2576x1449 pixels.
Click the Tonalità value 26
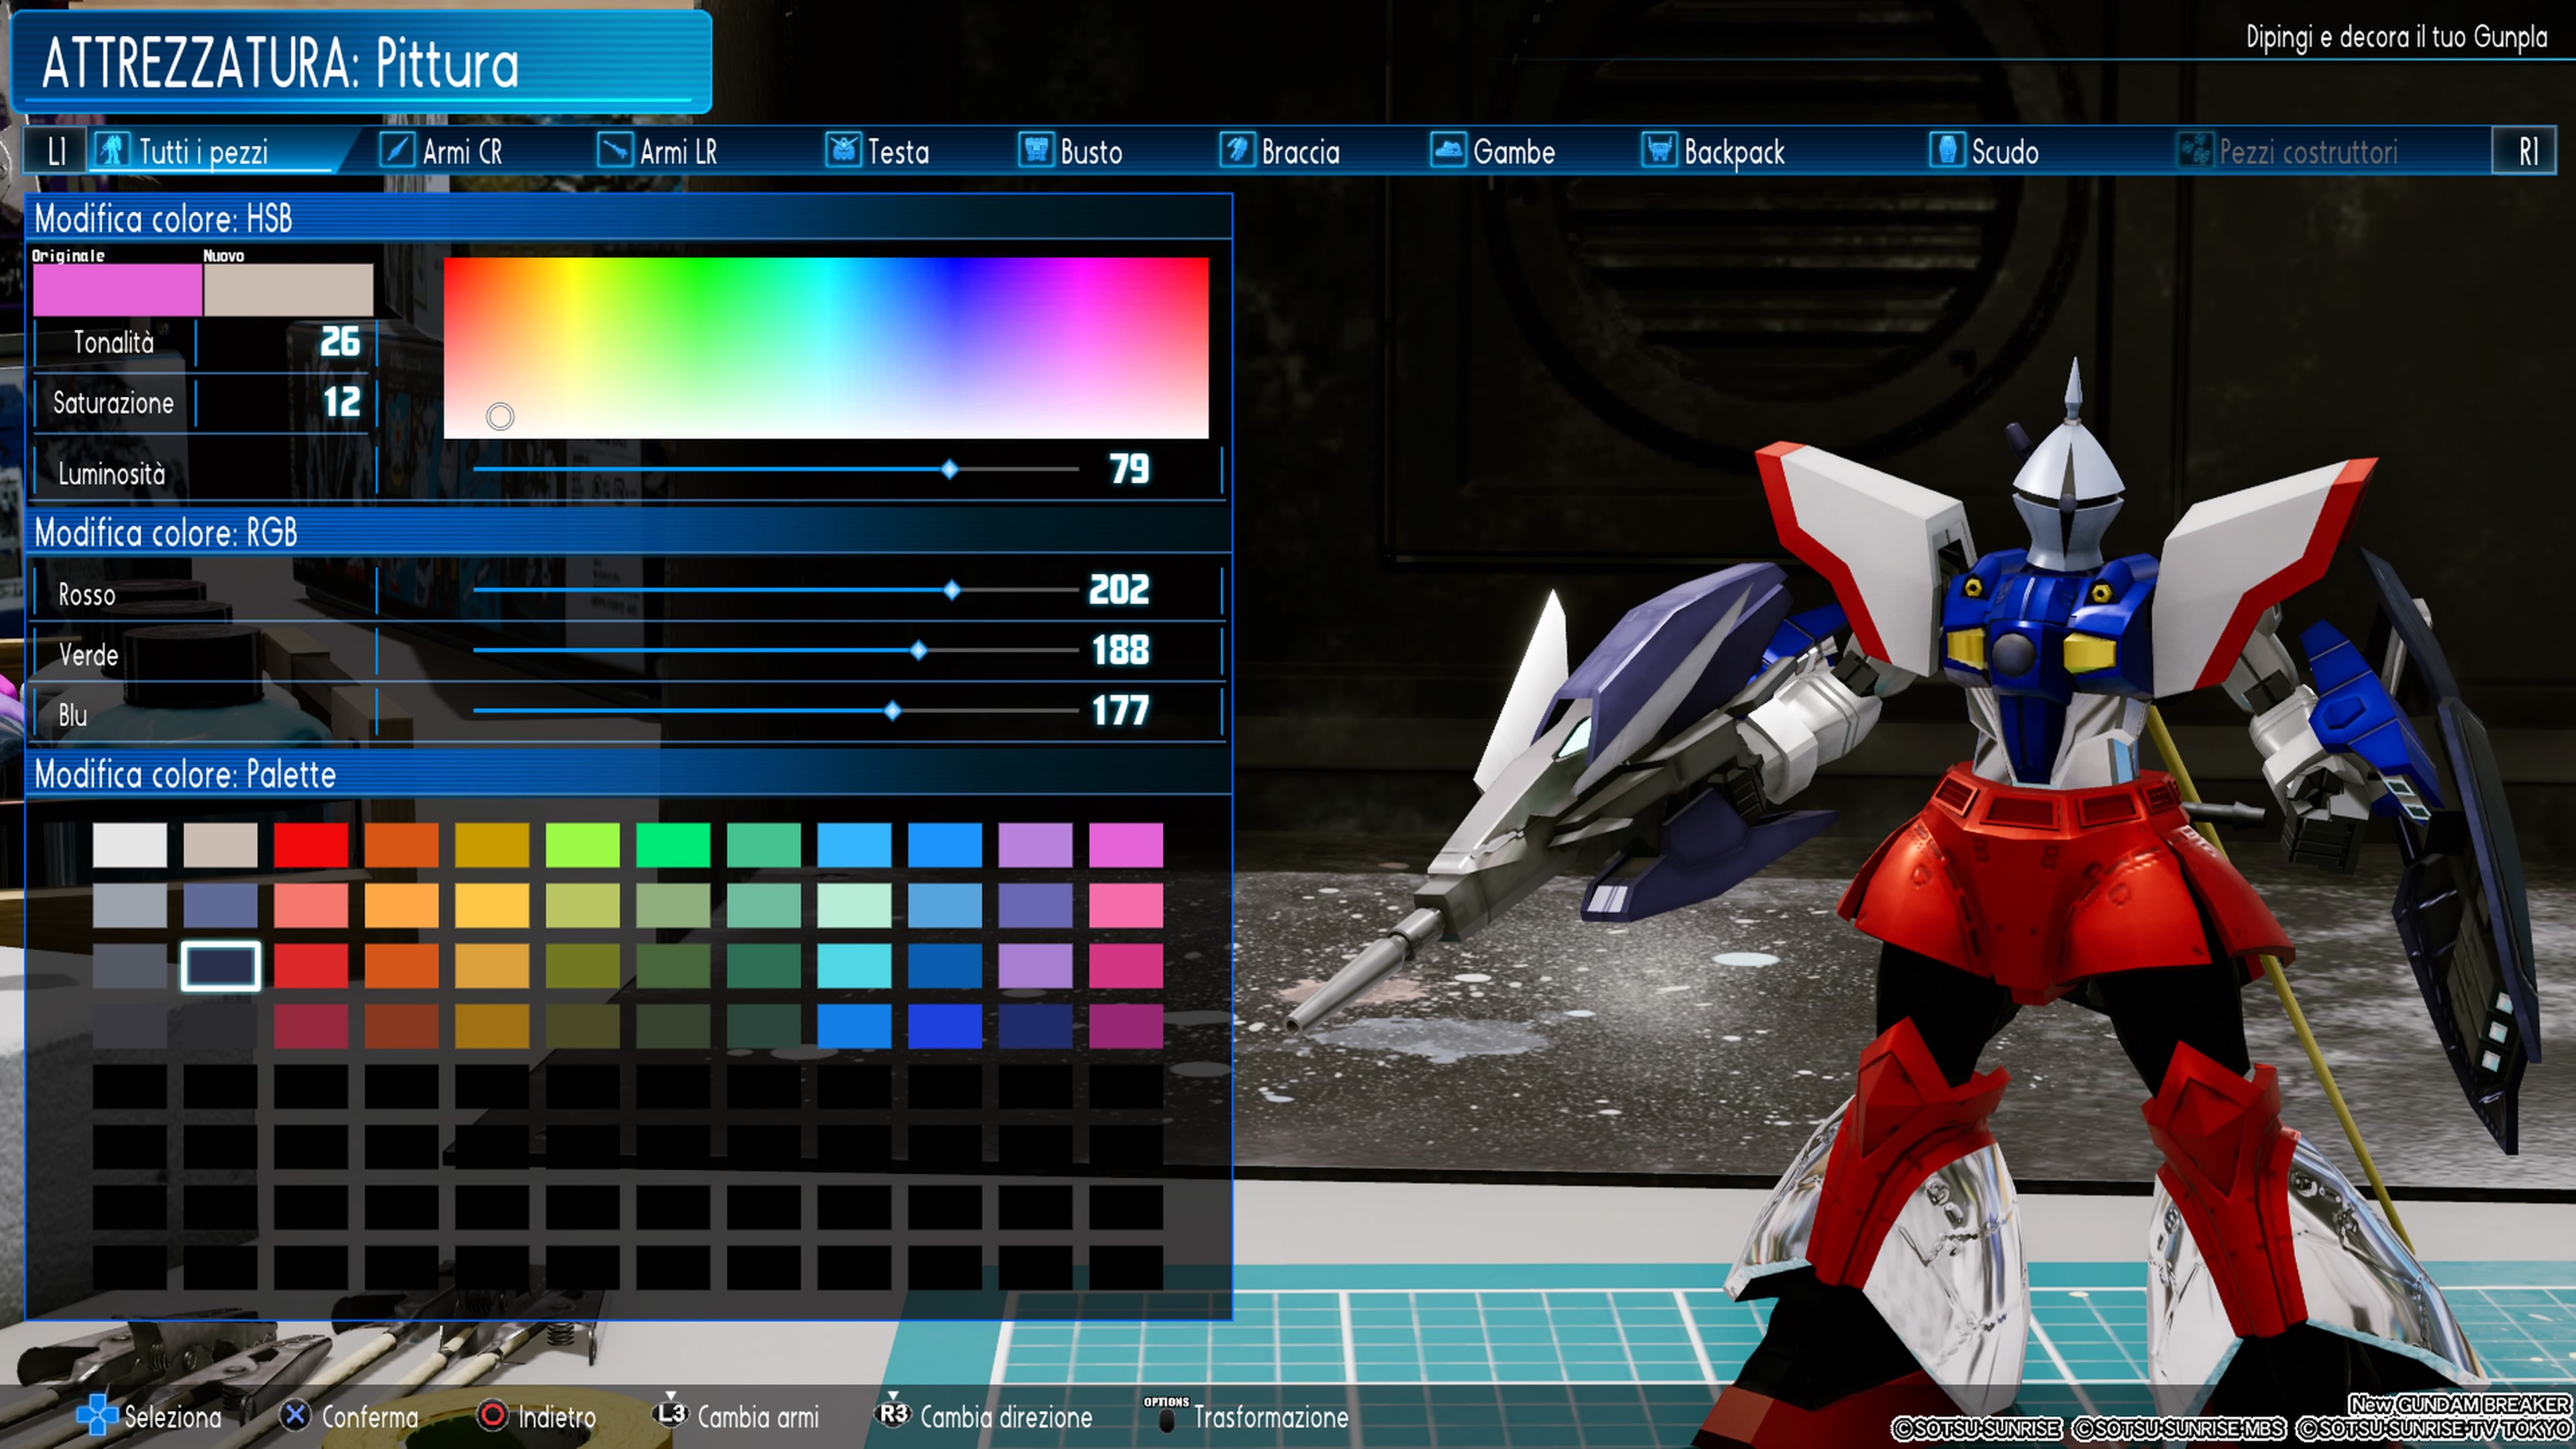point(340,342)
